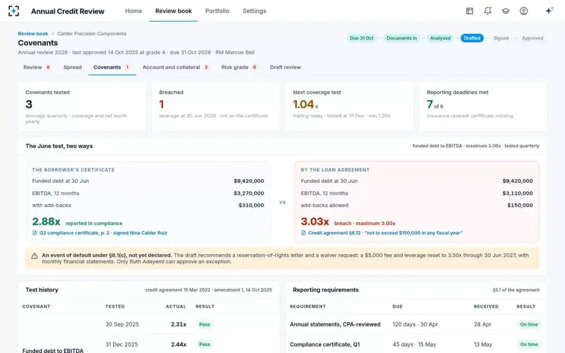Click the 3.03x breach ratio
The width and height of the screenshot is (565, 353).
[315, 222]
